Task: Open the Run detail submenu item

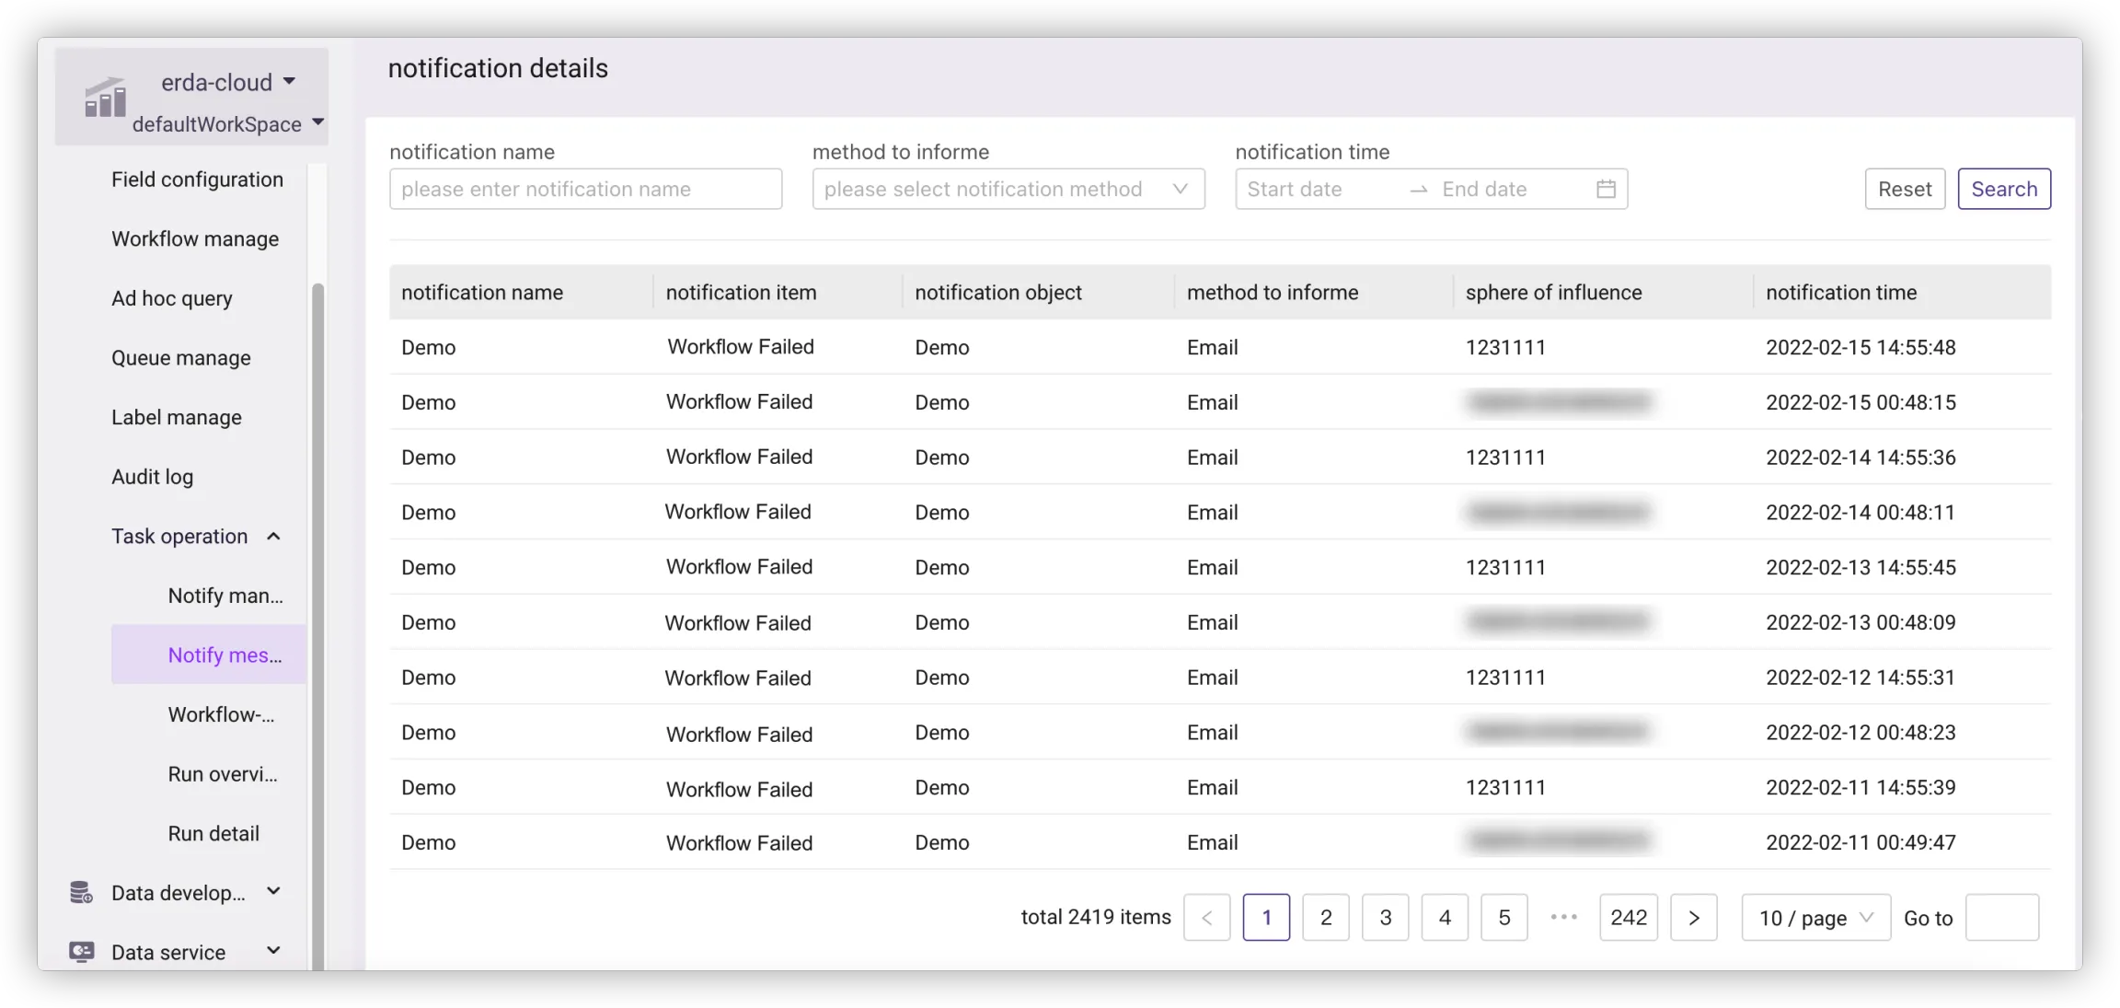Action: [213, 833]
